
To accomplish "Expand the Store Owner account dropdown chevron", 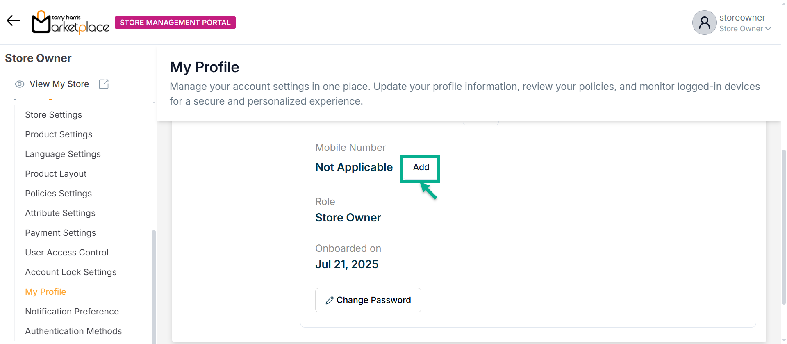I will (768, 29).
